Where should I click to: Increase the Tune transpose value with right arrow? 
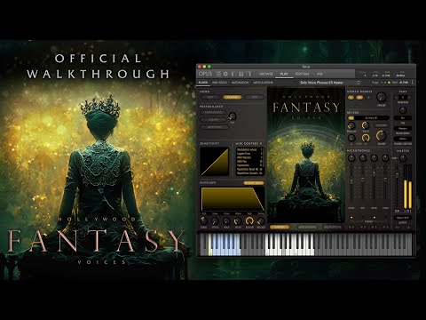(410, 98)
